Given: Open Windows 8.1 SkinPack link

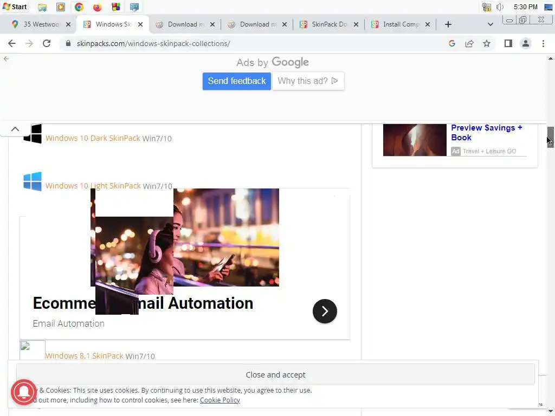Looking at the screenshot, I should click(84, 356).
